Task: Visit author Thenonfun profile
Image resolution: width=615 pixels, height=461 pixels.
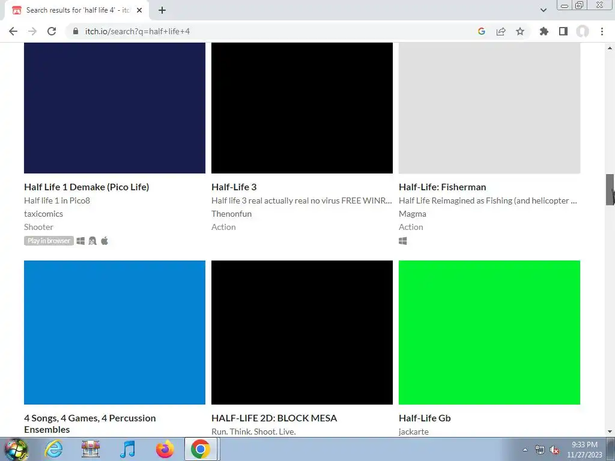Action: click(x=231, y=214)
